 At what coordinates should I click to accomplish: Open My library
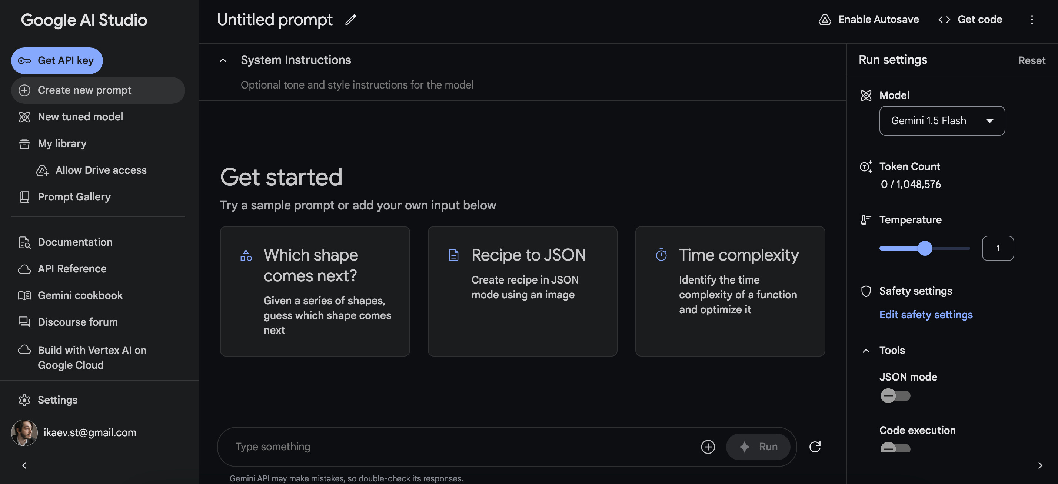(98, 144)
